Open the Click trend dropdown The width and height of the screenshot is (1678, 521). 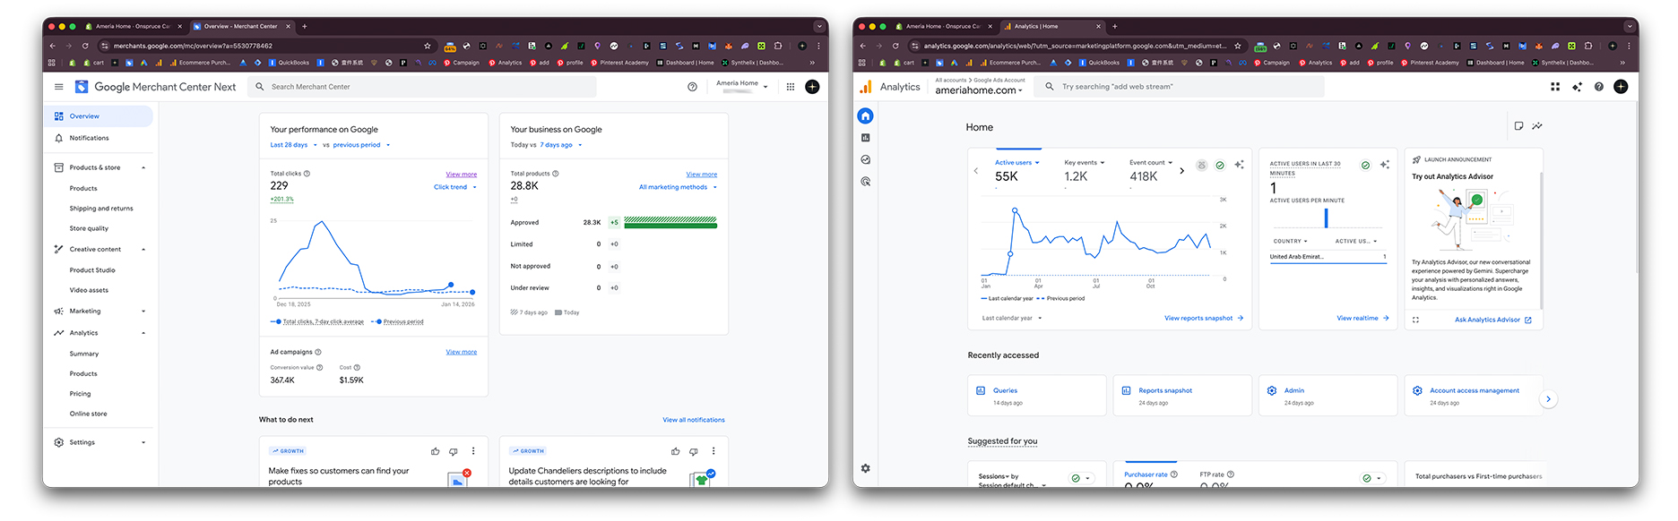(455, 187)
